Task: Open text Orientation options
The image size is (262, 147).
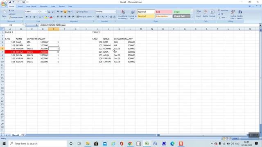Action: (x=70, y=12)
